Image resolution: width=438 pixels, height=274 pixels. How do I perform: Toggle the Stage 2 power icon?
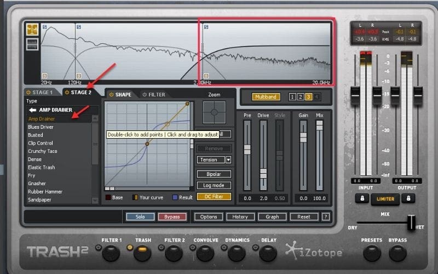coord(67,92)
